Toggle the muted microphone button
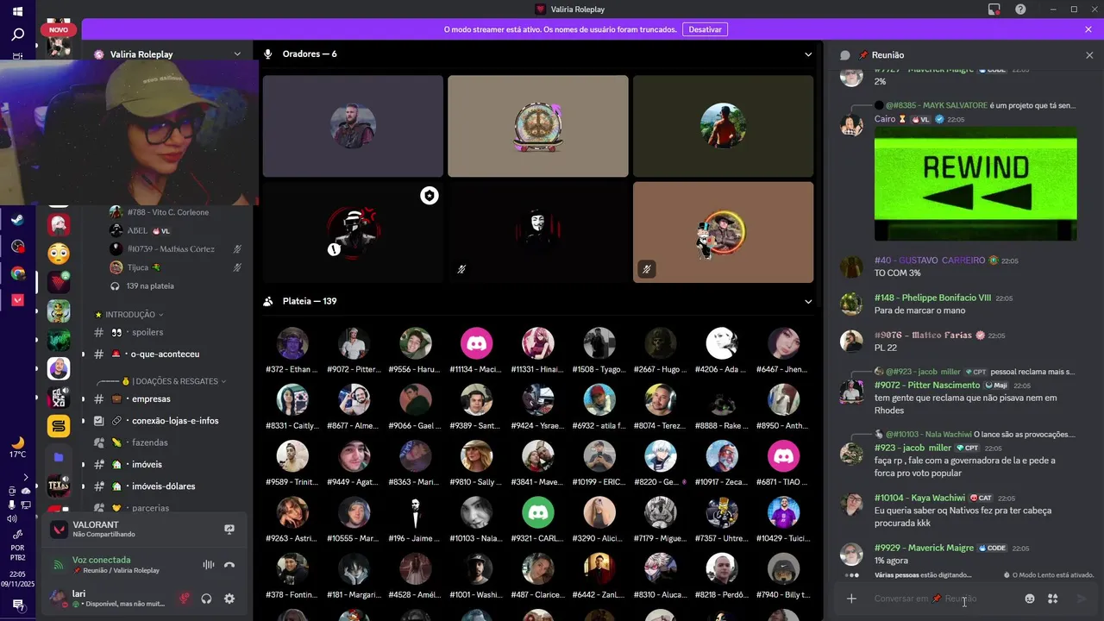Screen dimensions: 1104x621 [x=184, y=599]
